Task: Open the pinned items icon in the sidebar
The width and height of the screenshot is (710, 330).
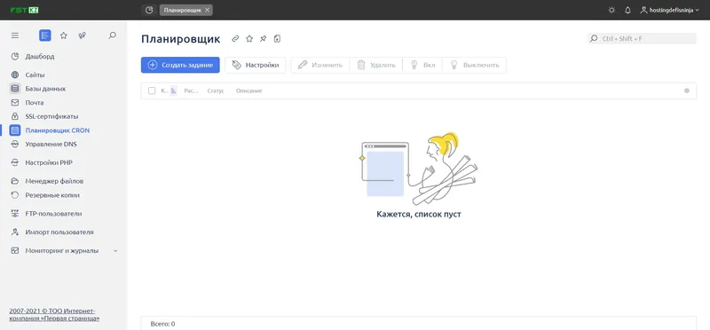Action: click(x=83, y=35)
